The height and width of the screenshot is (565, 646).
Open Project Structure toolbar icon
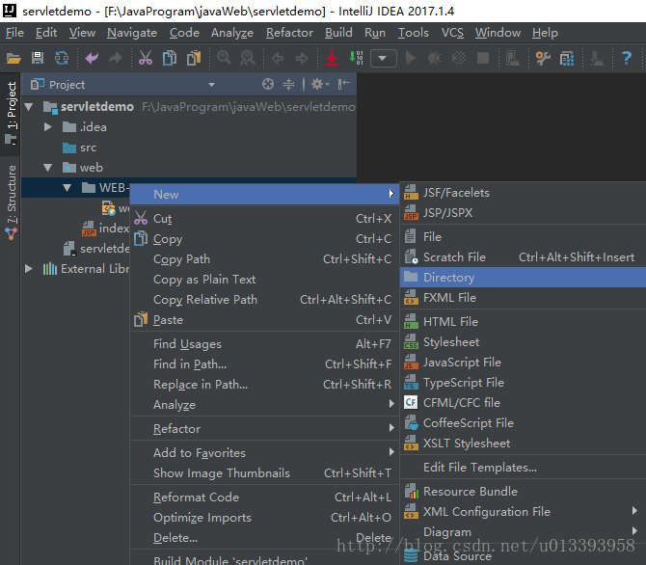(x=567, y=59)
